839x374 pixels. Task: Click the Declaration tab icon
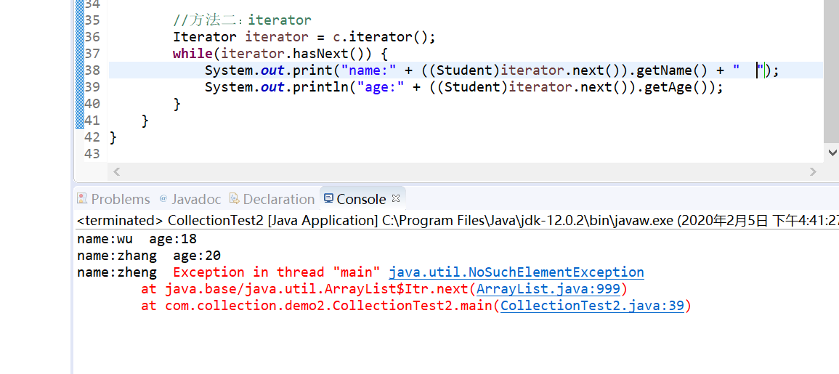coord(234,198)
